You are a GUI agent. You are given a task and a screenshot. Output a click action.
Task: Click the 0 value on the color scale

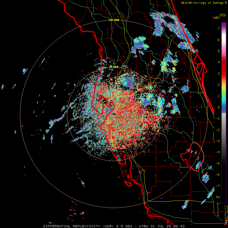pyautogui.click(x=219, y=107)
